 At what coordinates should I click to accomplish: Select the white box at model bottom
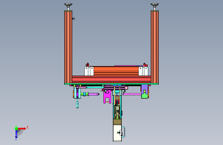(117, 133)
